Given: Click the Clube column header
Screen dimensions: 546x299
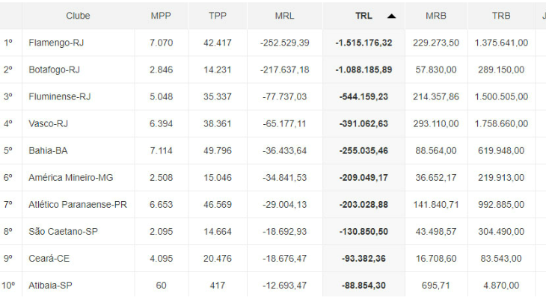Looking at the screenshot, I should click(x=78, y=16).
